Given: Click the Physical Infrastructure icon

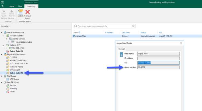Looking at the screenshot, I should (5, 54).
